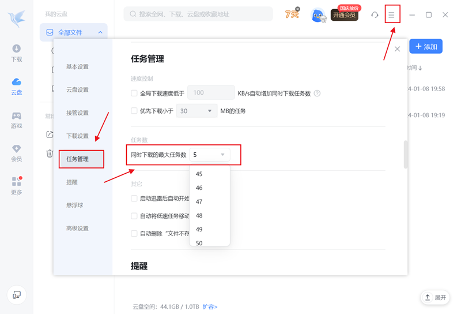Click the search magnifier icon
Viewport: 461px width, 314px height.
pyautogui.click(x=133, y=14)
